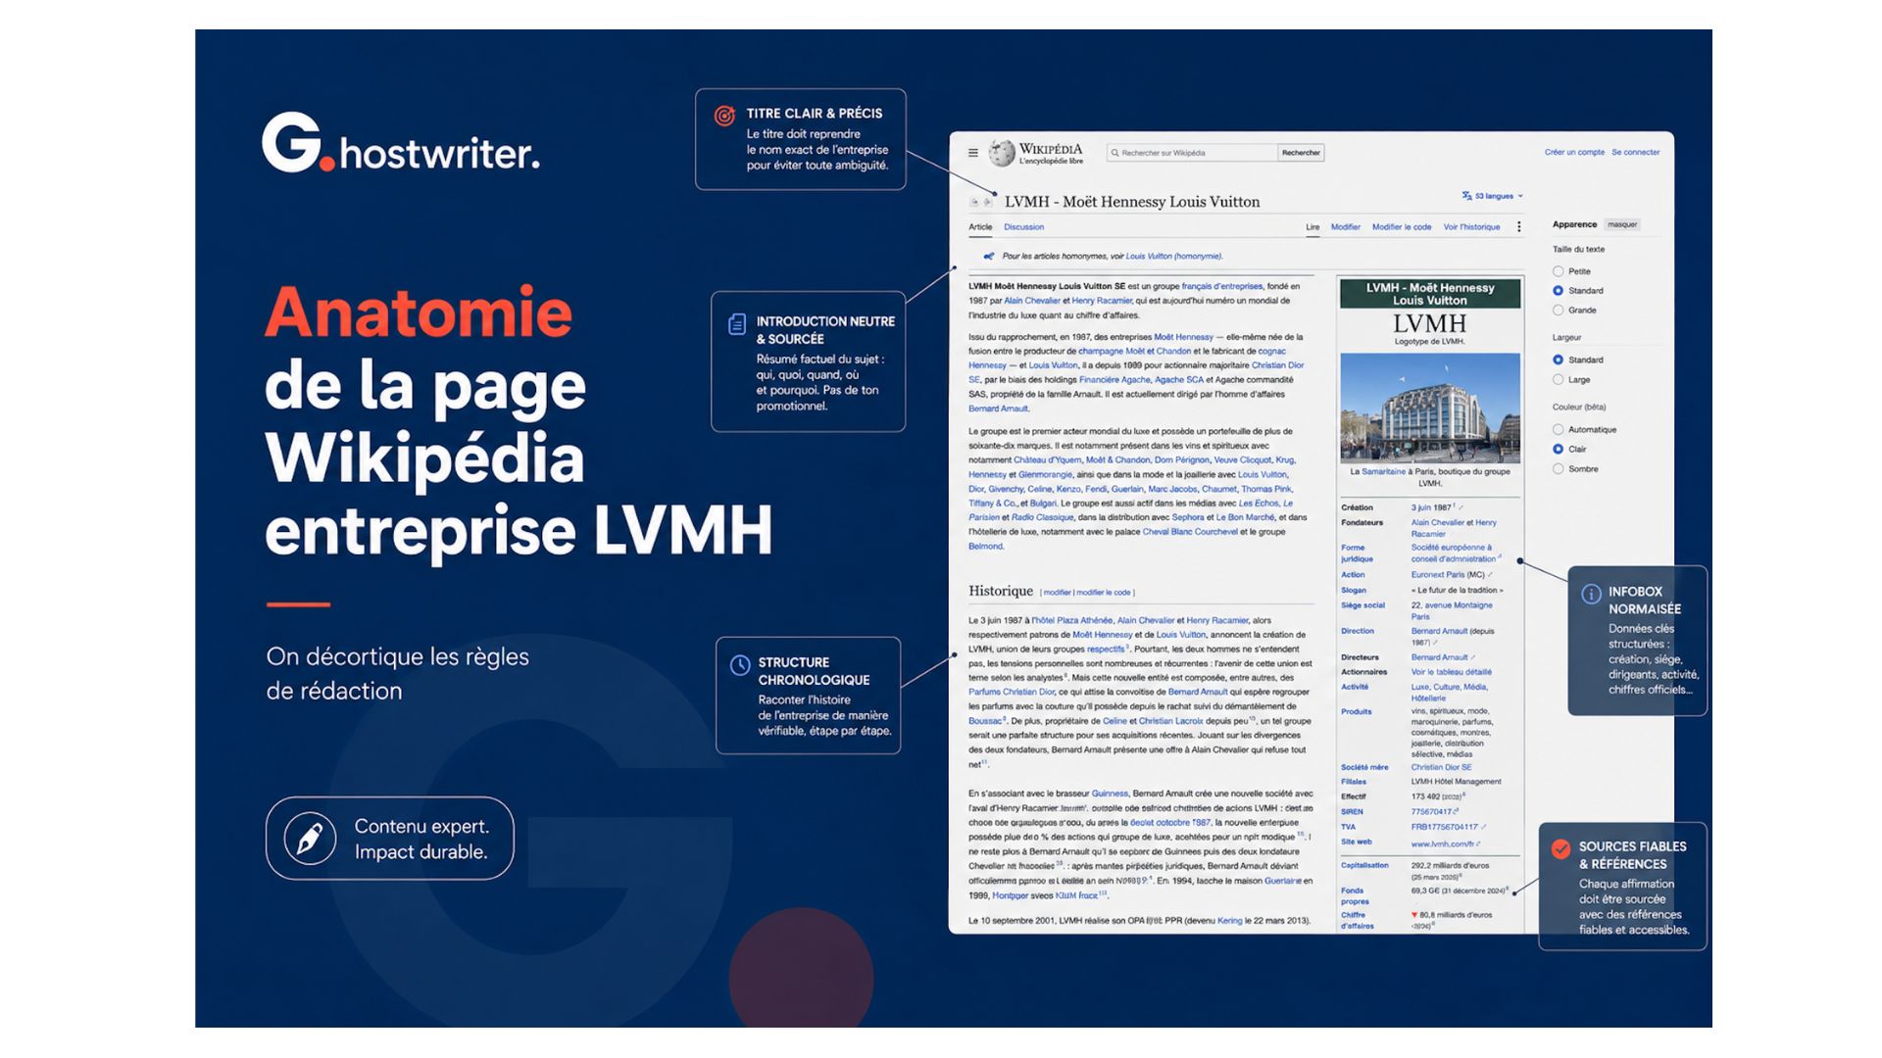Viewport: 1882px width, 1058px height.
Task: Click the Créer un compte link
Action: pyautogui.click(x=1574, y=153)
